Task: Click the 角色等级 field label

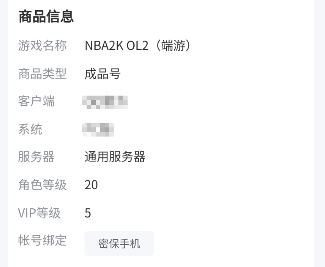Action: click(42, 185)
